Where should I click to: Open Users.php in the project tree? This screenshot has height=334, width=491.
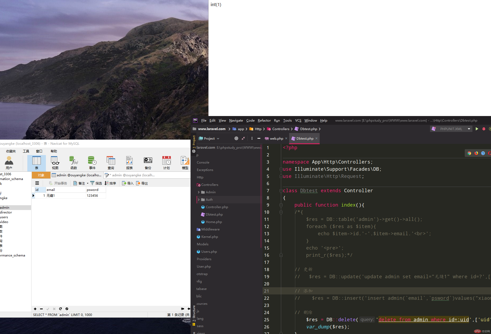tap(209, 251)
